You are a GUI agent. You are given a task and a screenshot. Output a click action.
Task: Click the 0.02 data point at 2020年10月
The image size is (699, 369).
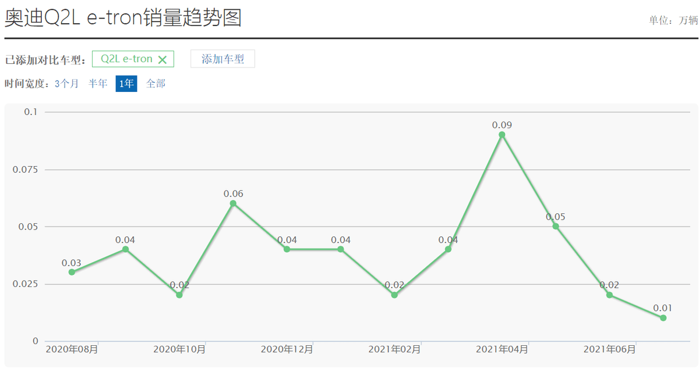point(179,295)
